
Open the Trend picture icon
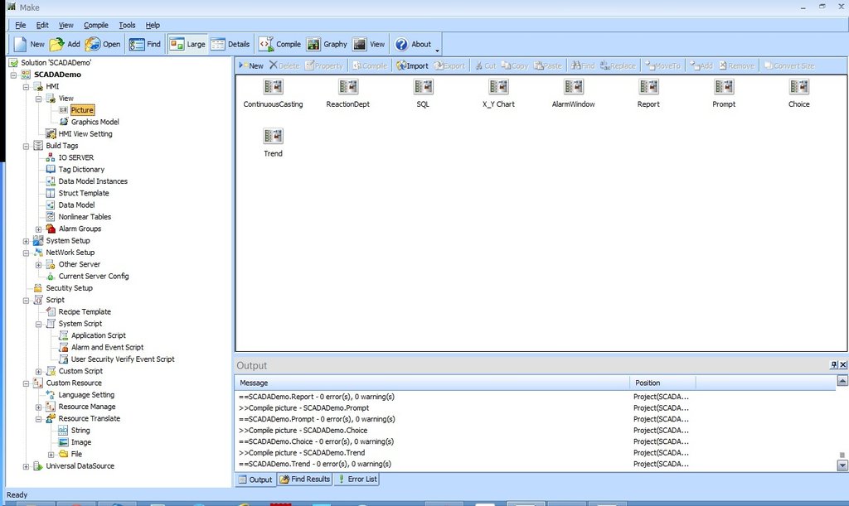(x=273, y=135)
